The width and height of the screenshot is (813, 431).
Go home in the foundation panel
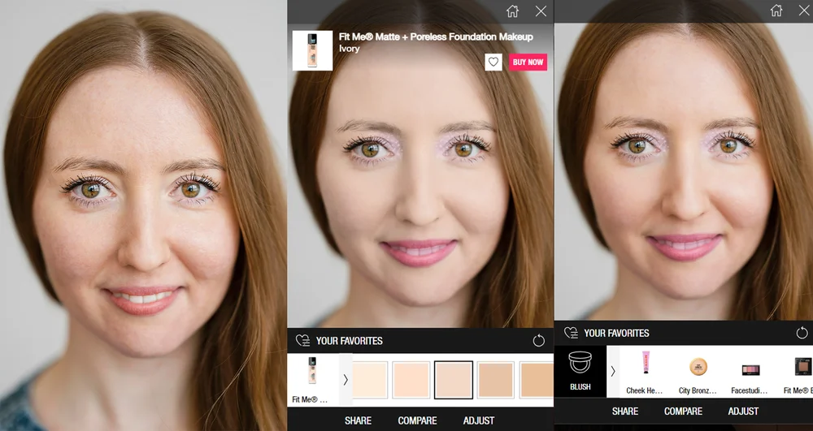click(x=512, y=11)
